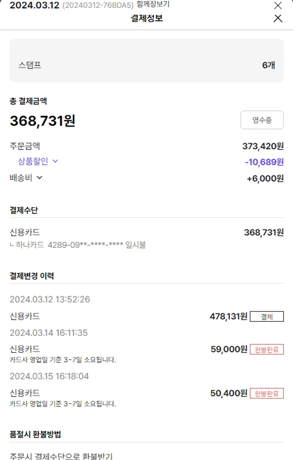Select the 2024.03.15 16:18:04 history timestamp
This screenshot has width=293, height=460.
pyautogui.click(x=49, y=376)
